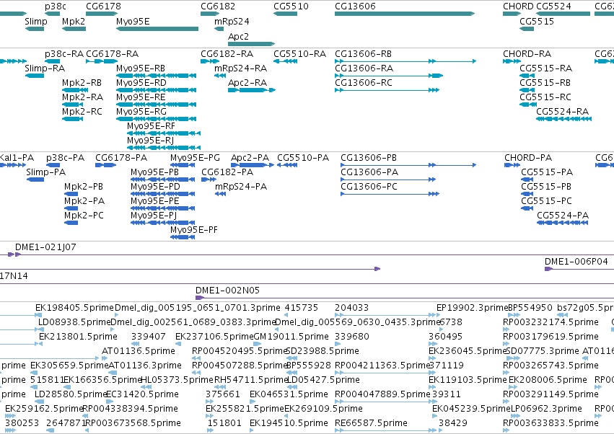
Task: Click the Myo95E-RJ transcript
Action: (x=164, y=148)
